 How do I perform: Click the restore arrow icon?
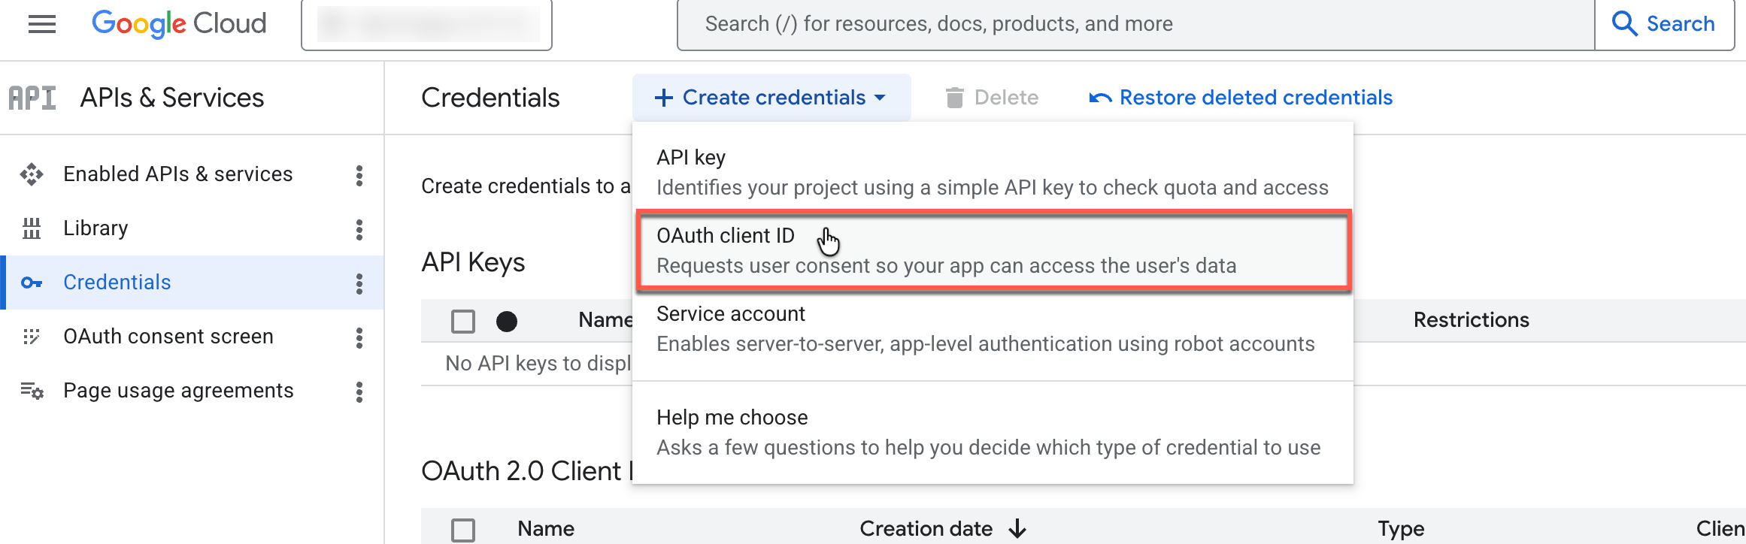(x=1100, y=98)
